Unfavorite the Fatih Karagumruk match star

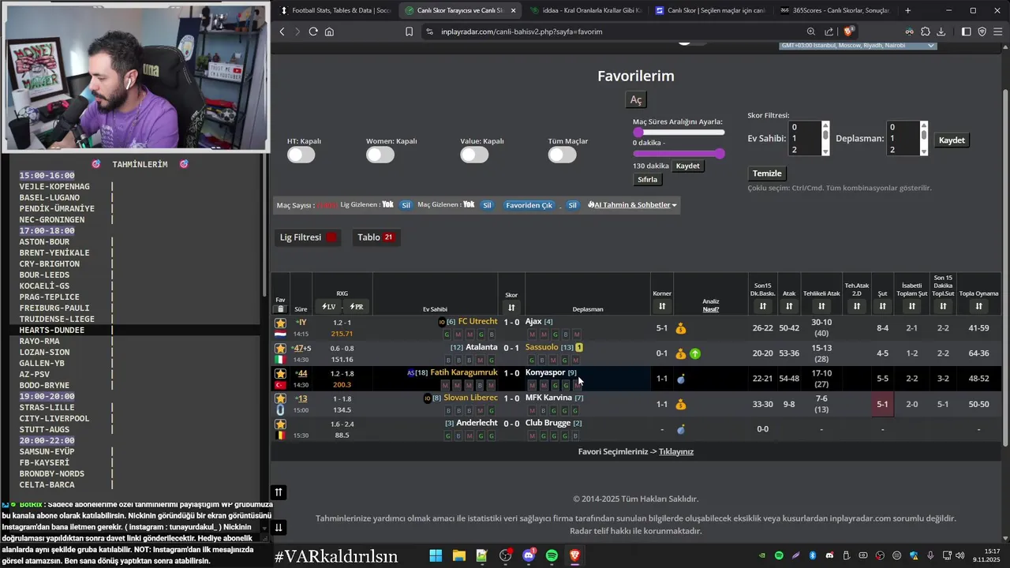280,373
